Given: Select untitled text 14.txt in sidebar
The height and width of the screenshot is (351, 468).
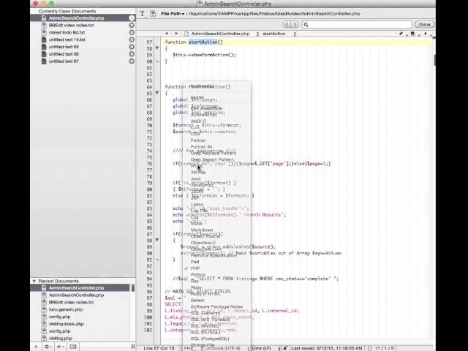Looking at the screenshot, I should point(67,39).
